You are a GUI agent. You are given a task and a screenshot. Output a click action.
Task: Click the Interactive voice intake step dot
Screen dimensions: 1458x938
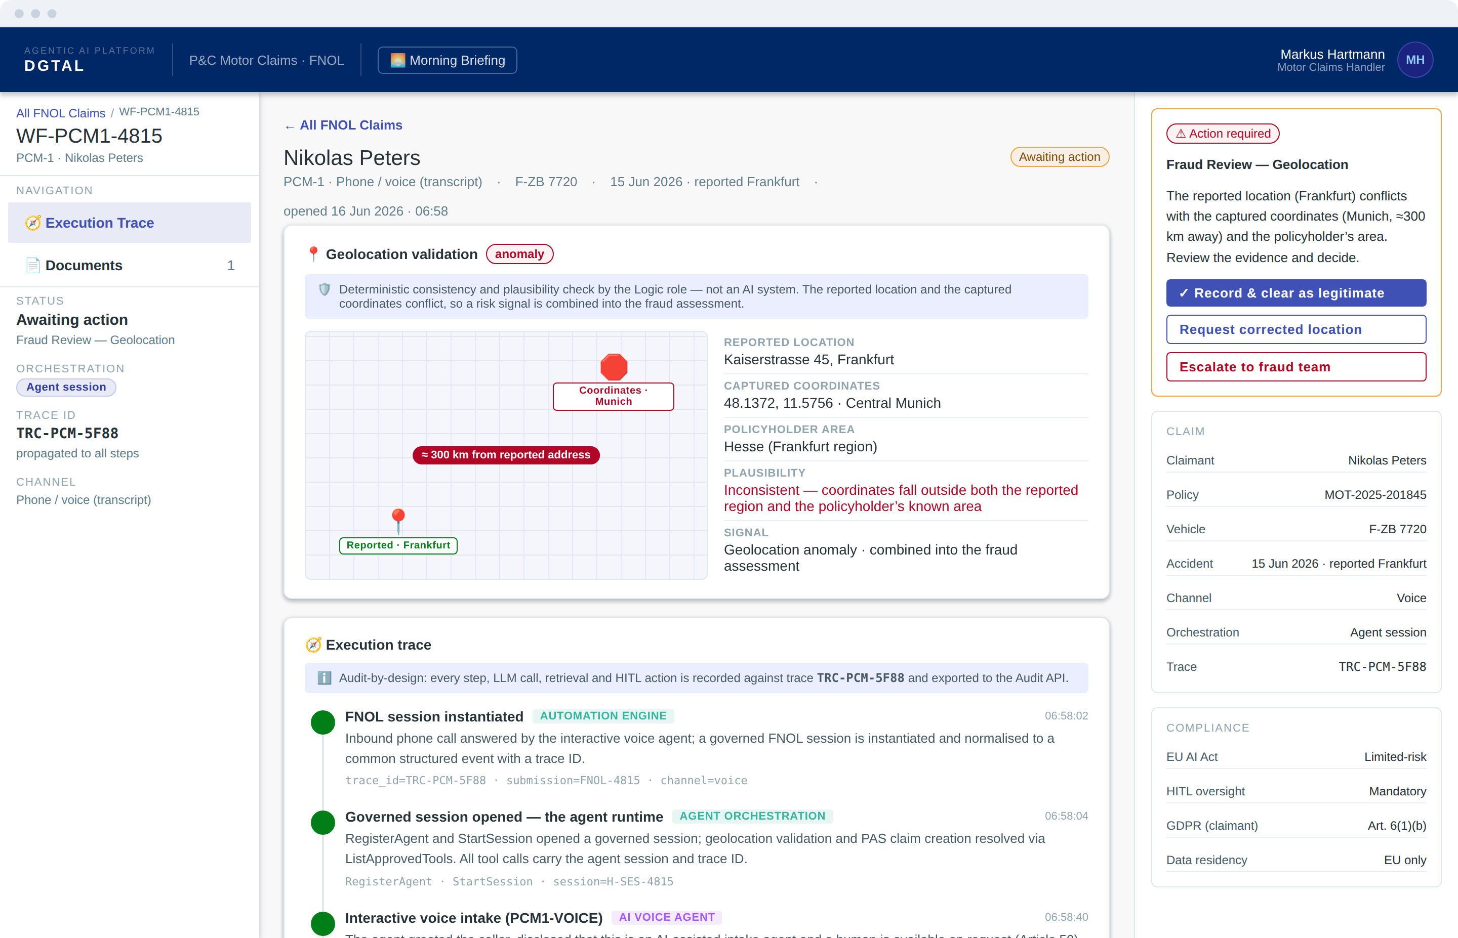[x=323, y=924]
